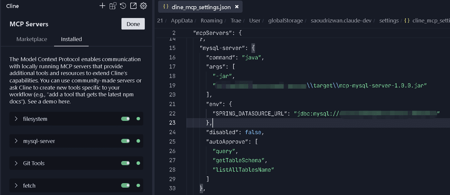
Task: Click the Done button
Action: coord(133,24)
